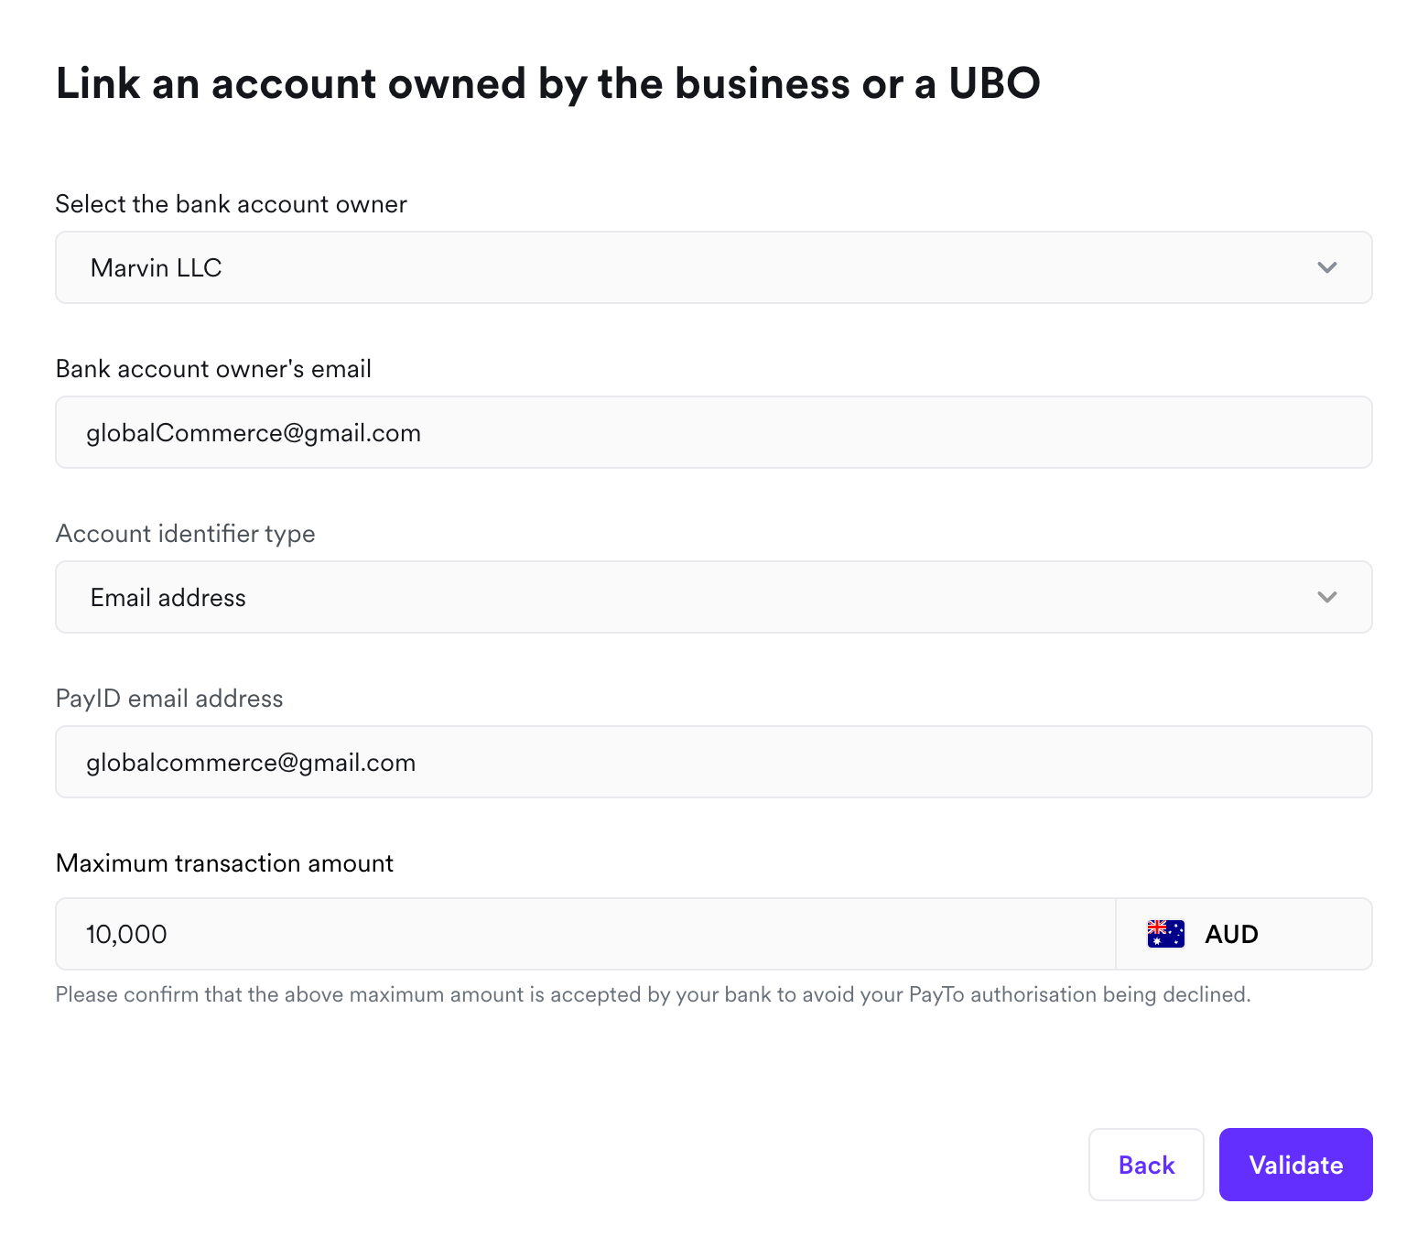The height and width of the screenshot is (1258, 1428).
Task: Click the Validate button
Action: click(x=1295, y=1165)
